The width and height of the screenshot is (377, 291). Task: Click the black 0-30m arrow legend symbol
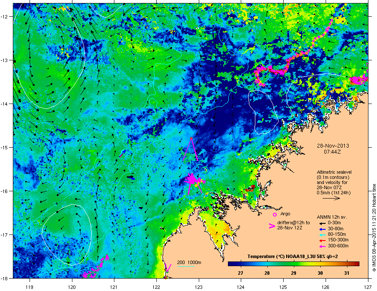[323, 223]
